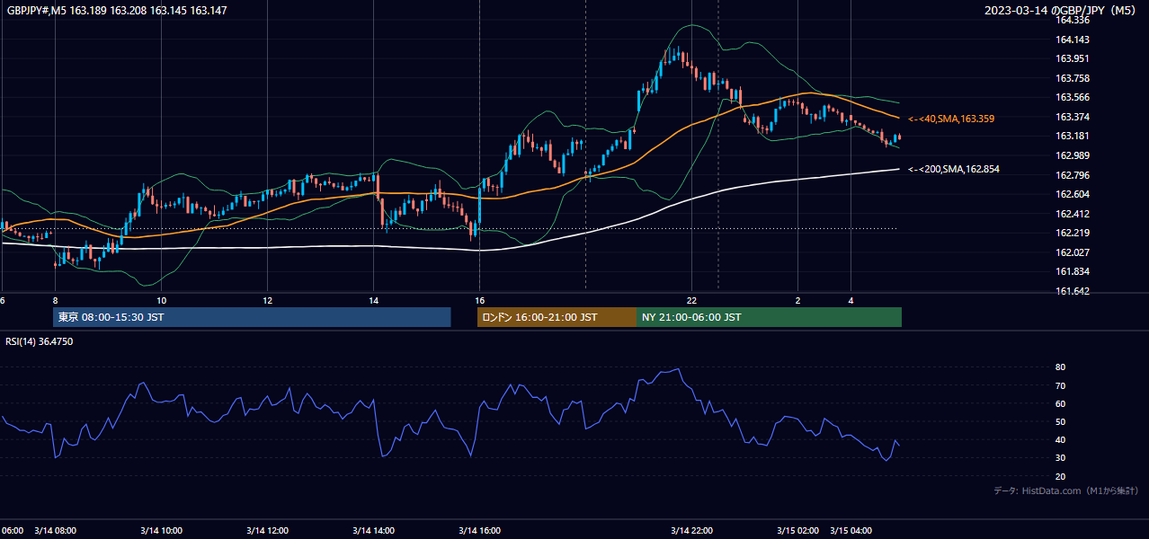This screenshot has width=1149, height=539.
Task: Select the 40 SMA label showing 163.359
Action: click(x=950, y=119)
